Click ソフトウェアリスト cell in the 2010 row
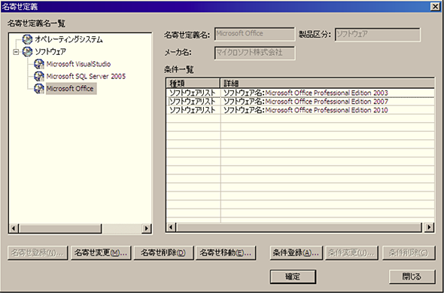Viewport: 444px width, 293px height. 193,110
